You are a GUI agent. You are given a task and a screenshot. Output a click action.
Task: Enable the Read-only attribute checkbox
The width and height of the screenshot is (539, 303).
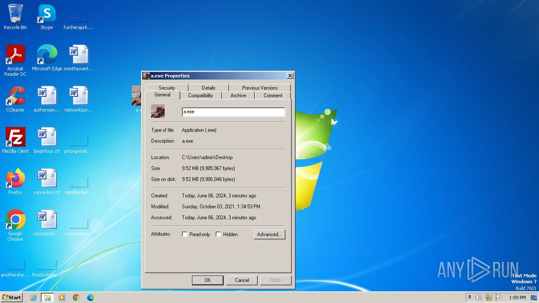click(x=184, y=234)
